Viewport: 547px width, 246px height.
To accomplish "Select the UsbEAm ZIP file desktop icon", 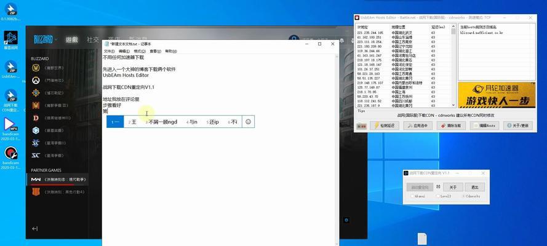I will tap(11, 66).
